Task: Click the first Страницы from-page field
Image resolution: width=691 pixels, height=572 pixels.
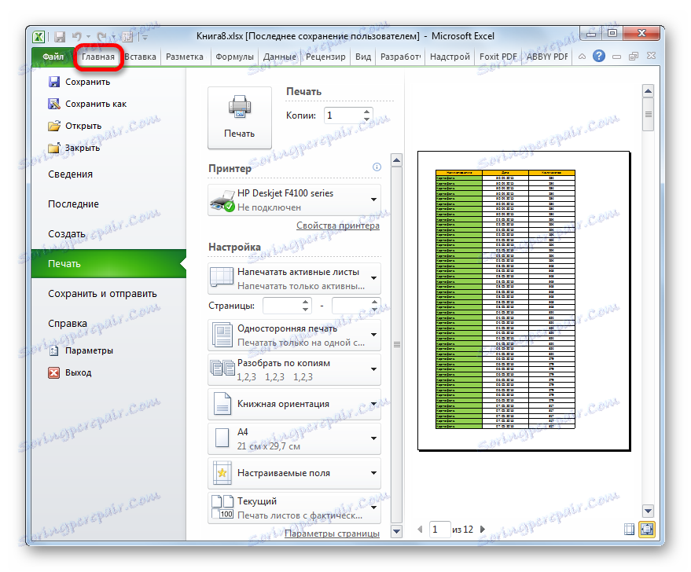Action: tap(282, 306)
